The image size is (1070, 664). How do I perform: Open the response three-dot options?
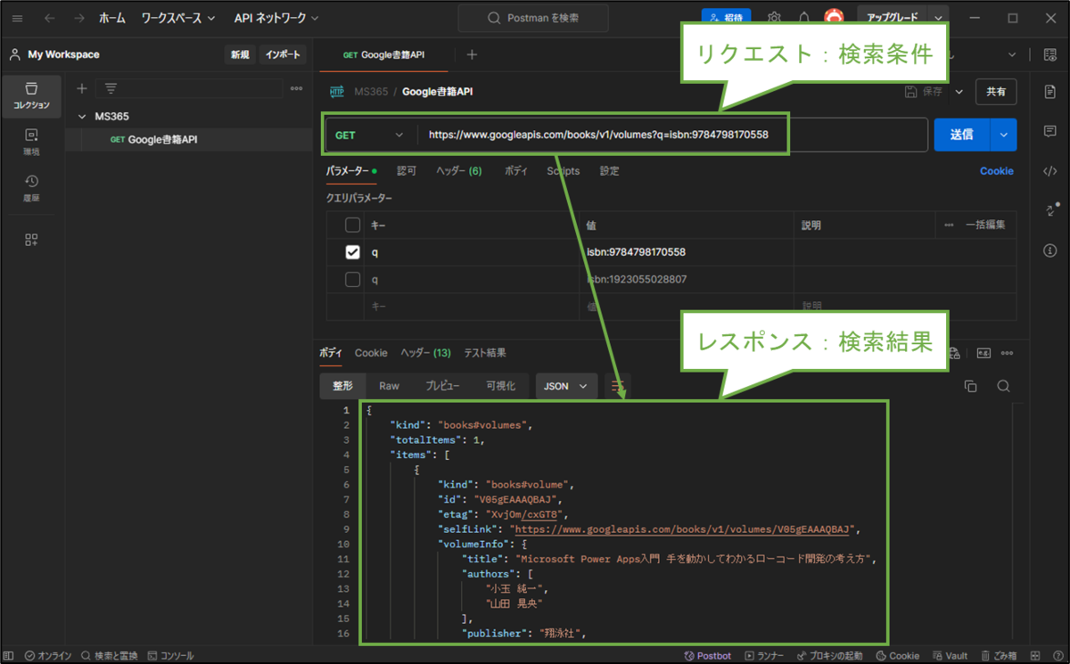pyautogui.click(x=1008, y=353)
